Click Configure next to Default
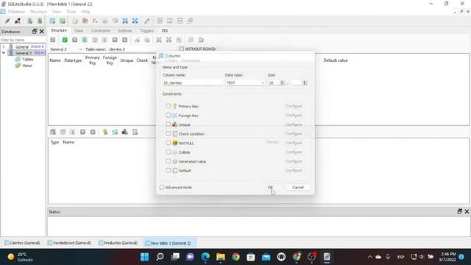 (x=294, y=170)
